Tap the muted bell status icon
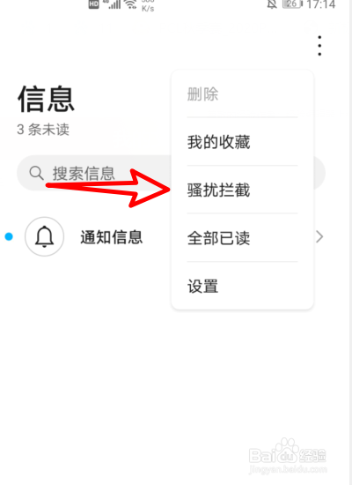This screenshot has height=485, width=352. pos(272,4)
